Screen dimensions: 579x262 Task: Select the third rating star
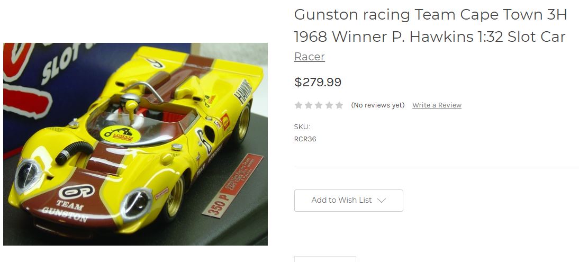point(319,105)
